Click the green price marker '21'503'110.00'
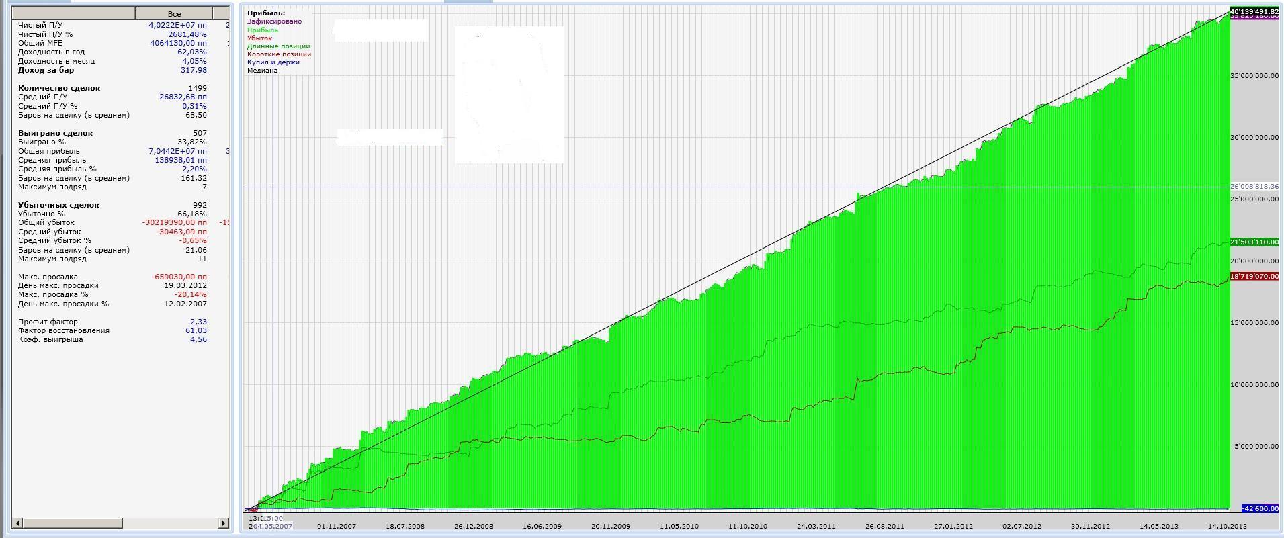Viewport: 1284px width, 538px height. tap(1254, 242)
